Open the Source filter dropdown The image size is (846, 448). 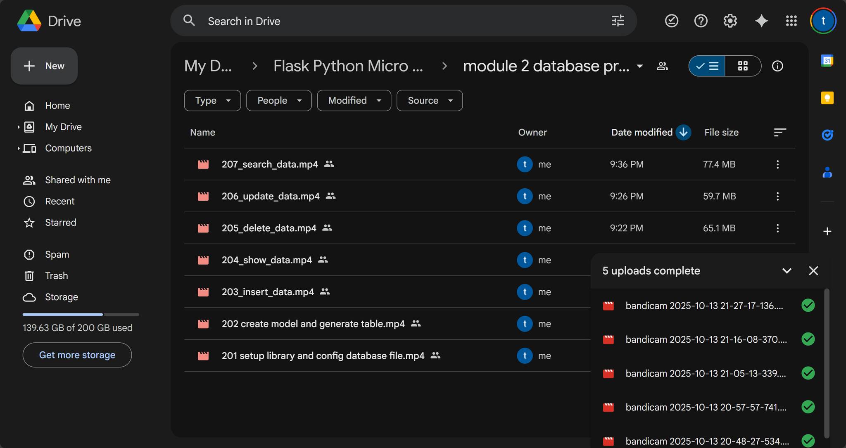(430, 100)
